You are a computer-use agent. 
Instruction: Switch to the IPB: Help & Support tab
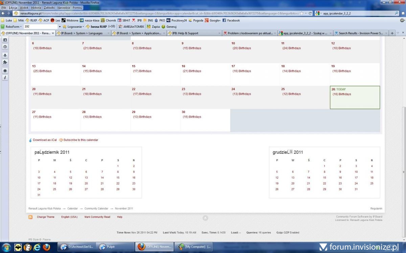[185, 33]
